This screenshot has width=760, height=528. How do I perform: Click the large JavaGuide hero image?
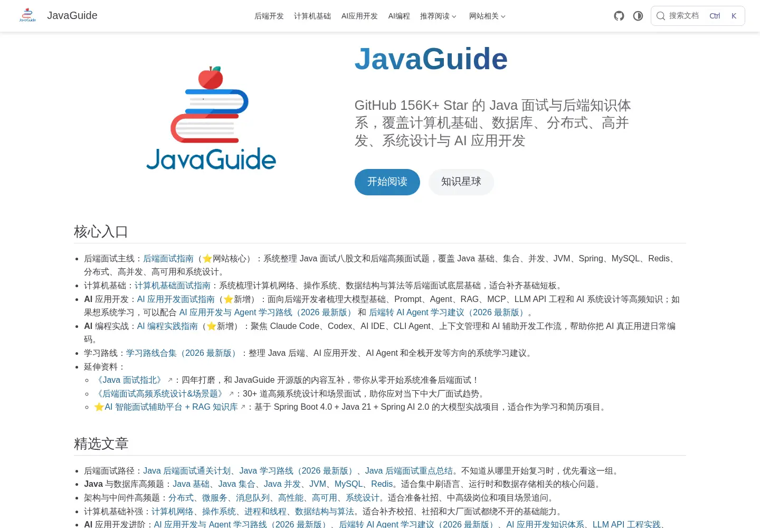211,119
